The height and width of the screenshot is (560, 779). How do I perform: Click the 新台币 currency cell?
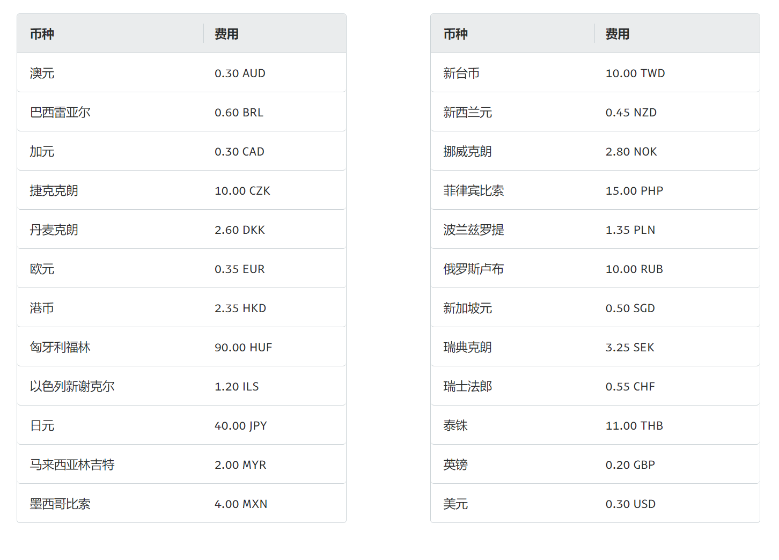click(x=461, y=73)
